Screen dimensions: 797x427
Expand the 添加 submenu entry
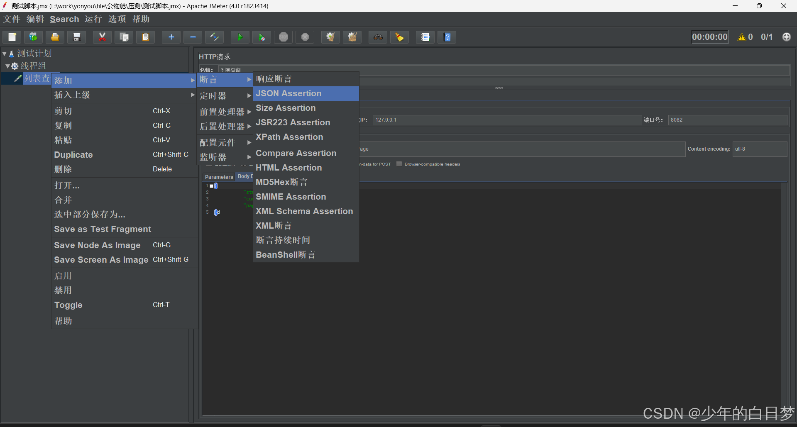(x=124, y=81)
